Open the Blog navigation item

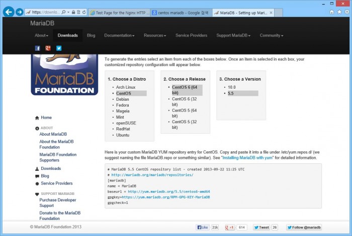[91, 36]
